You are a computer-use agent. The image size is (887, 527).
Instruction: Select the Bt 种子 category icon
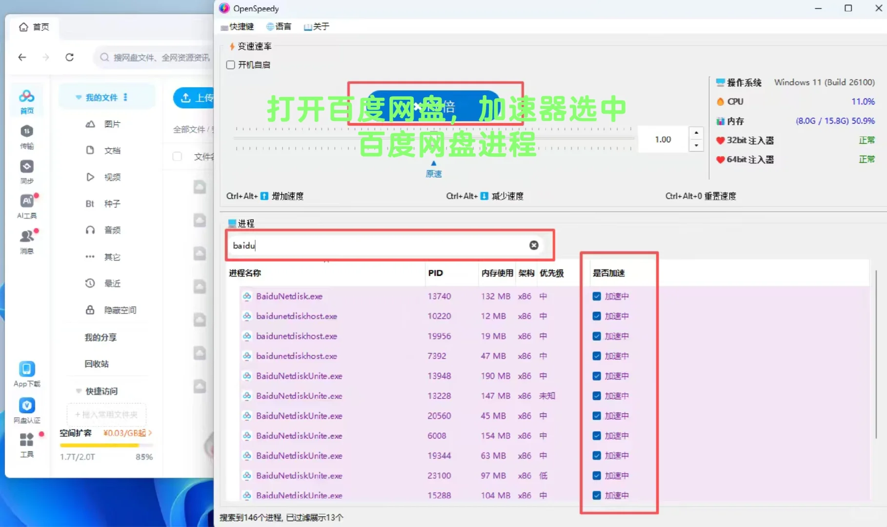coord(90,203)
